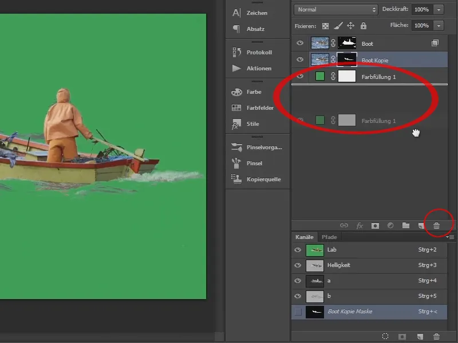Screen dimensions: 458x343
Task: Create a new group folder icon
Action: tap(406, 225)
